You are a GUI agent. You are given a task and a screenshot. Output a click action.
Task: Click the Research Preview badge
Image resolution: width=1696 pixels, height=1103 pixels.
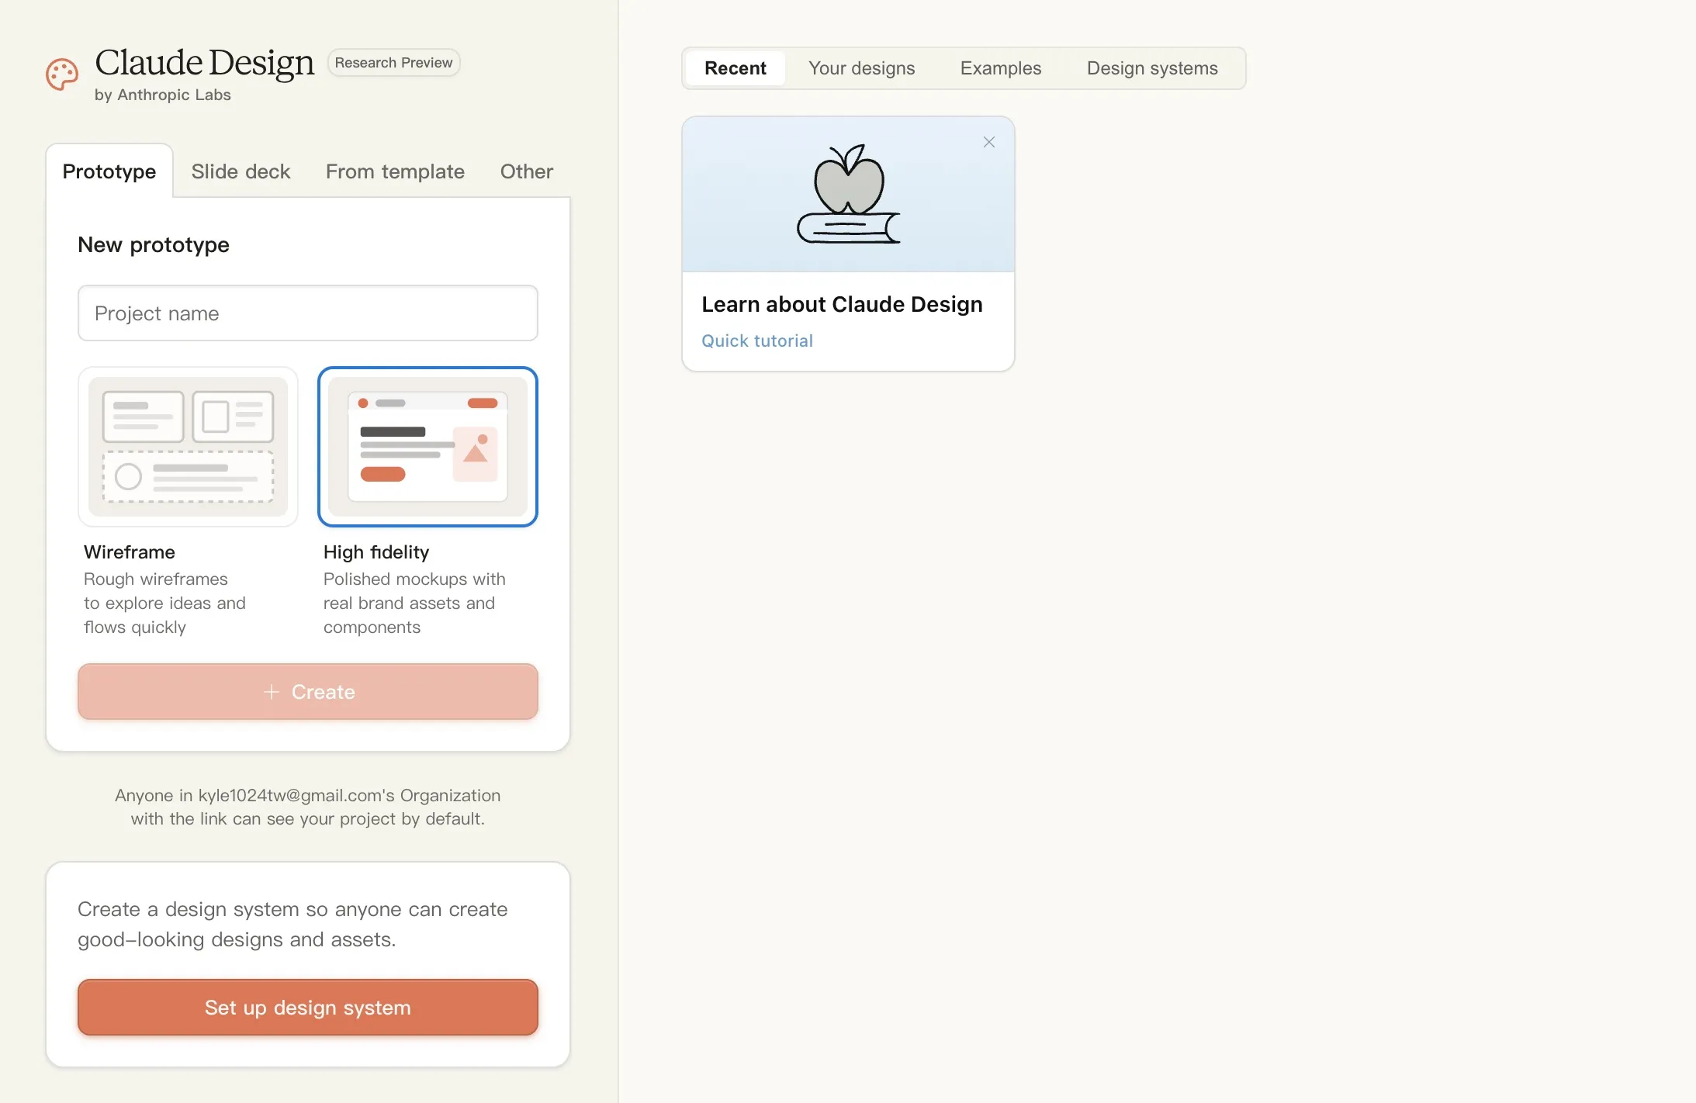click(x=393, y=62)
